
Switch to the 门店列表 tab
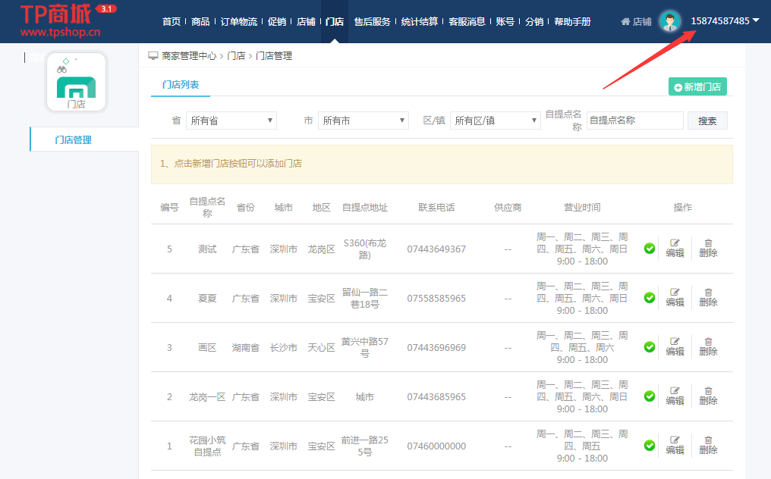tap(181, 86)
